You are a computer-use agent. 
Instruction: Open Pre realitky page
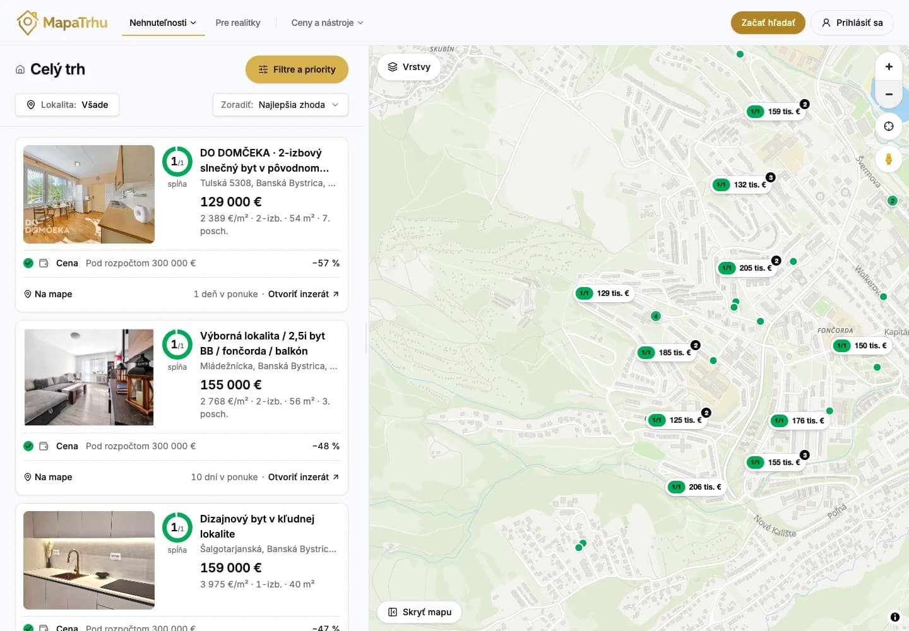(238, 23)
